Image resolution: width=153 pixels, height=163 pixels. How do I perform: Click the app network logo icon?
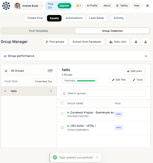coord(6,6)
